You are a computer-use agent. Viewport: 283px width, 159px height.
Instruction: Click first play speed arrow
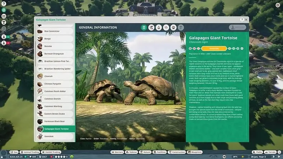coord(274,157)
